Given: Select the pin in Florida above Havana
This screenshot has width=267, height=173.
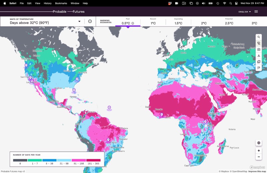Looking at the screenshot, I should (74, 90).
